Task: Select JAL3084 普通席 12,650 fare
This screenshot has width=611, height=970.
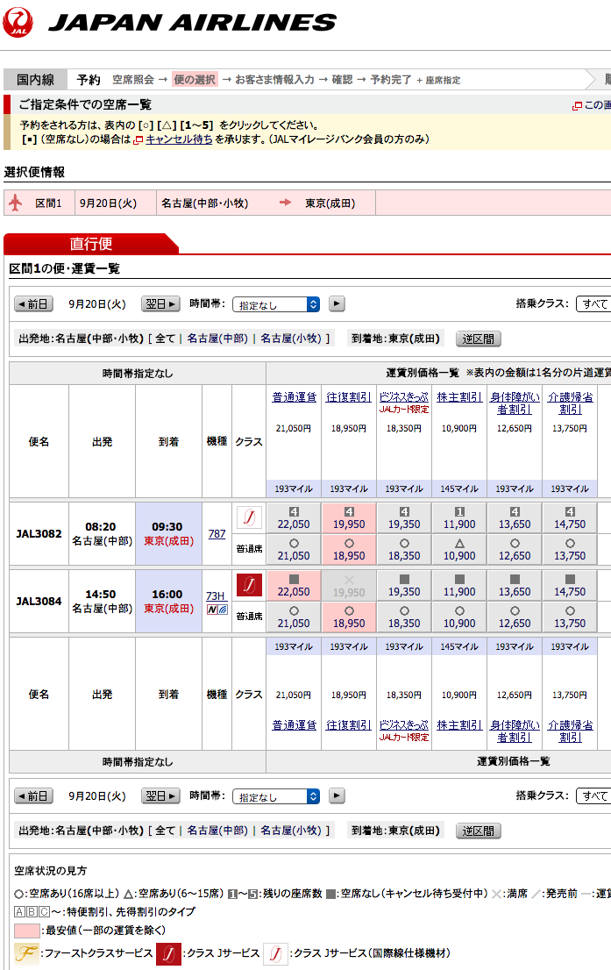Action: pyautogui.click(x=515, y=617)
